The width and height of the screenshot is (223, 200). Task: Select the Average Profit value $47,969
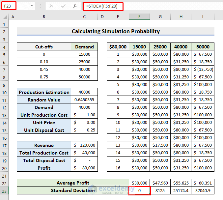coord(160,183)
